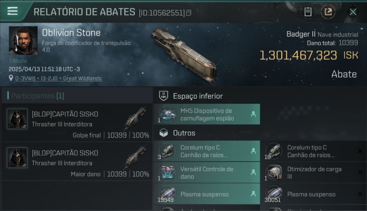Open CAPITÃO SISKO Maior dano entry
Viewport: 367px width, 211px height.
coord(77,161)
